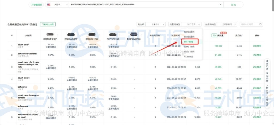
Task: Open the 秒懂视频 tutorial video button
Action: [x=36, y=5]
